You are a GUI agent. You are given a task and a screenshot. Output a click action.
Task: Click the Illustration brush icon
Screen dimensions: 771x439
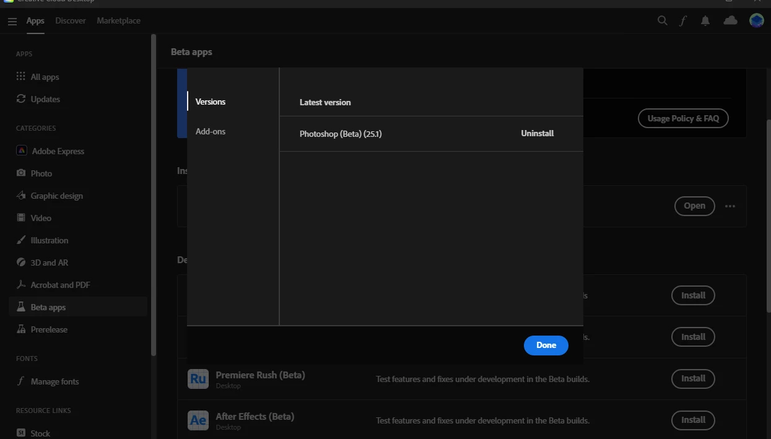point(21,240)
